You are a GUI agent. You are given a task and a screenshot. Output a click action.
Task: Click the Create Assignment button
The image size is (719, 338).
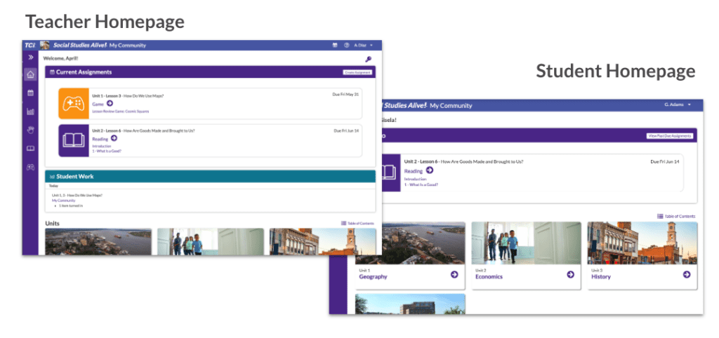point(357,72)
